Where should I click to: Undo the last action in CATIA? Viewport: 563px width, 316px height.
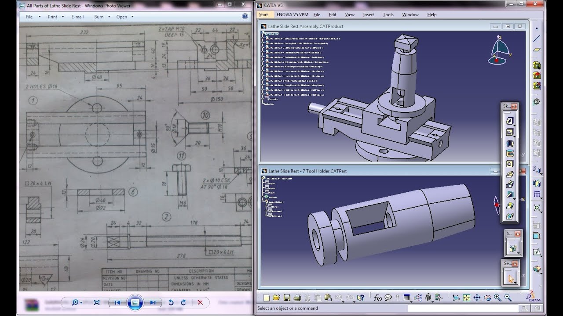point(338,298)
